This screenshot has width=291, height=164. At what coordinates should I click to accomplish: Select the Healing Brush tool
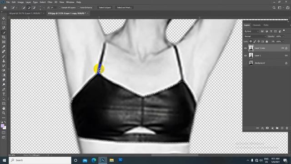[4, 51]
